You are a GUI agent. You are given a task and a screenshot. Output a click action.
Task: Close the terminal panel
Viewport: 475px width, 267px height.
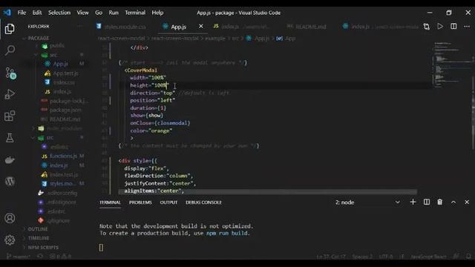(467, 202)
